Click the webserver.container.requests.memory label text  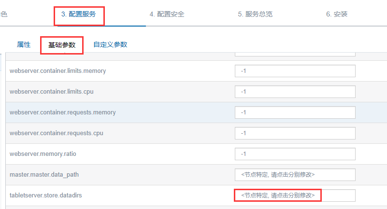click(x=62, y=112)
